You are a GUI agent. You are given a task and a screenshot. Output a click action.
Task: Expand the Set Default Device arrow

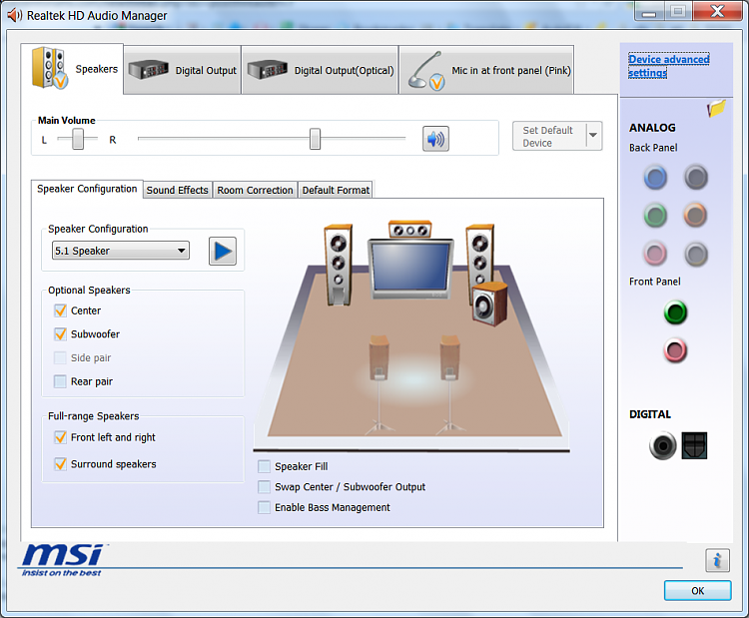coord(594,136)
